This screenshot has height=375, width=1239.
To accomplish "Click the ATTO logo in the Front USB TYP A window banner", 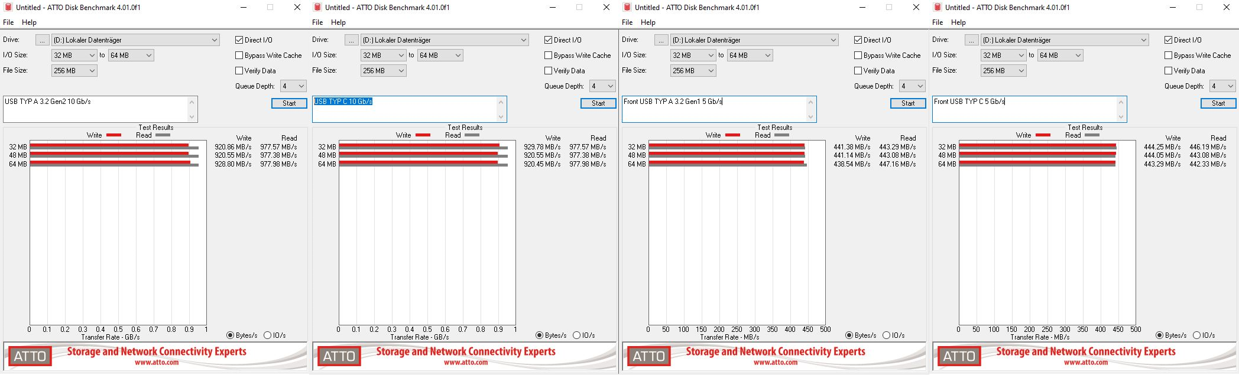I will click(649, 356).
